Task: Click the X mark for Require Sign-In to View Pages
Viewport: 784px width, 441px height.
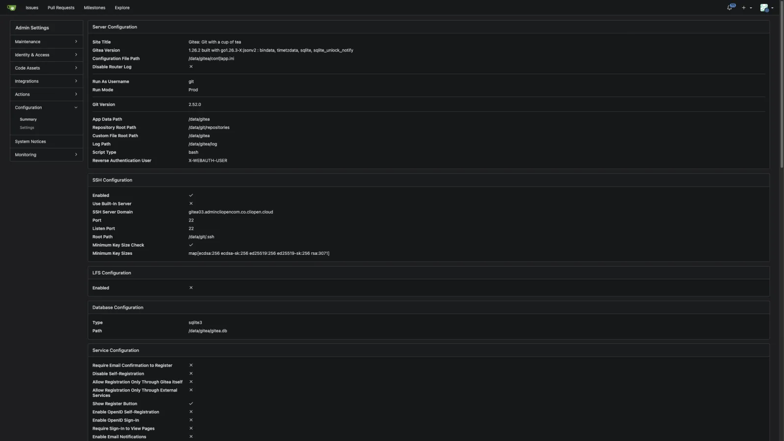Action: point(191,428)
